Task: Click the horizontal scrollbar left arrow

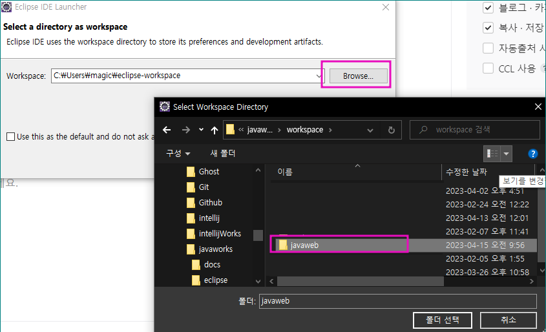Action: (x=271, y=281)
